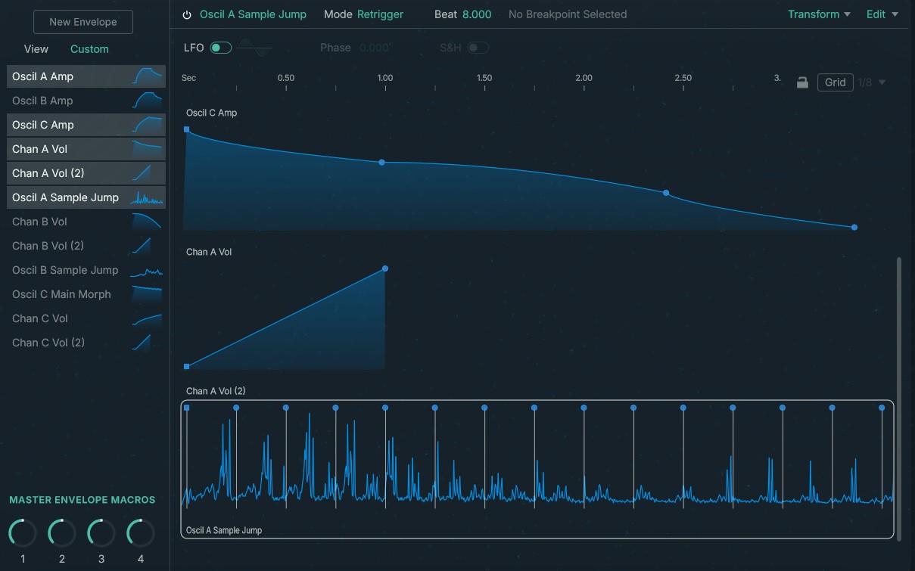Select the peak breakpoint on the Chan A Vol envelope
Screen dimensions: 915x571
click(384, 268)
